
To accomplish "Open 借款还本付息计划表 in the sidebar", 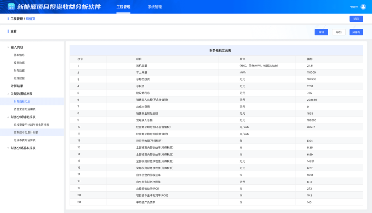I will coord(26,132).
